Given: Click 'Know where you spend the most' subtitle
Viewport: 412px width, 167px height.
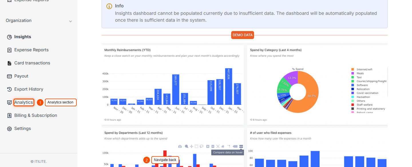Looking at the screenshot, I should click(x=272, y=56).
